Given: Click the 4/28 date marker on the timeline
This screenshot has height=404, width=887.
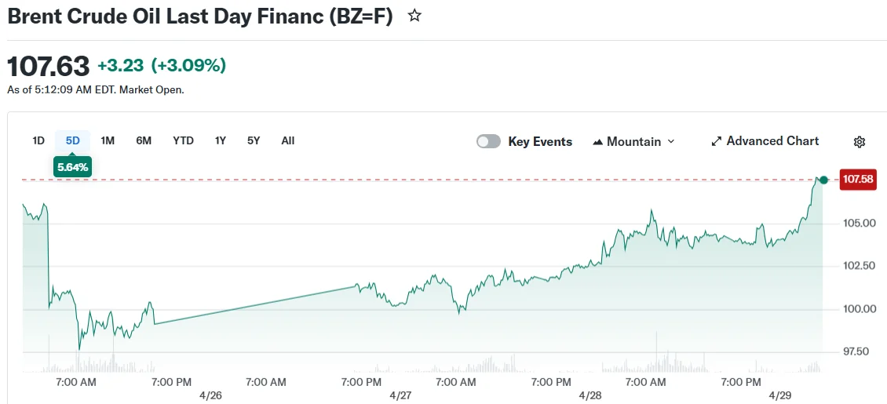Looking at the screenshot, I should (590, 395).
